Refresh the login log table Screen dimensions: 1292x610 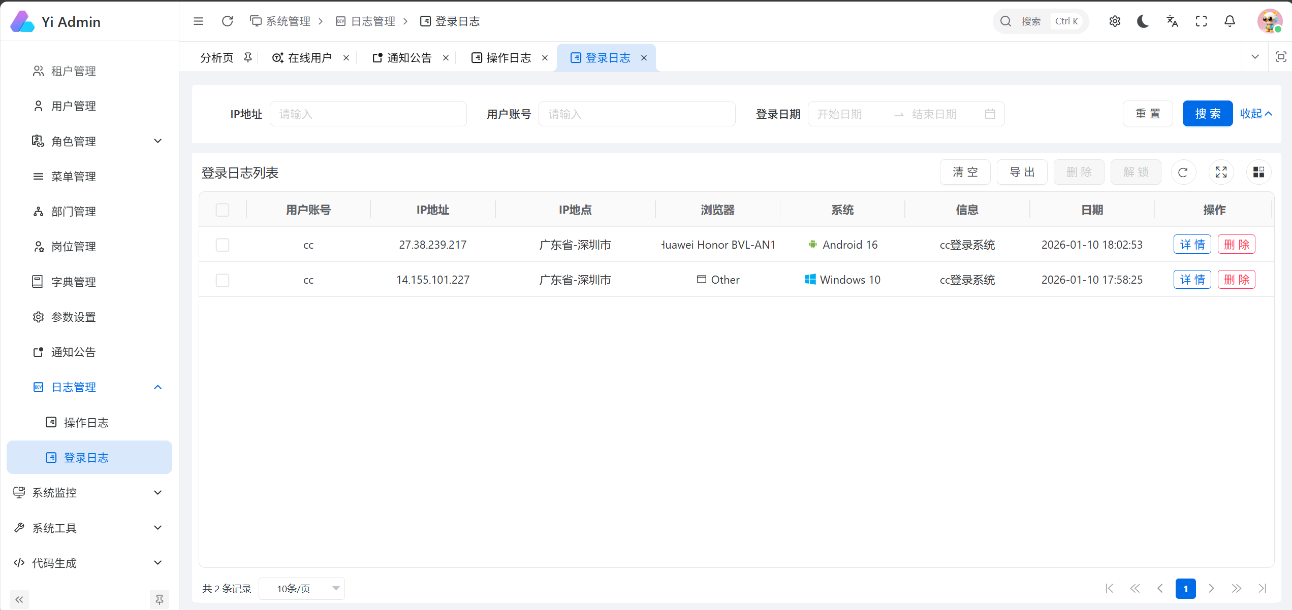pos(1183,173)
